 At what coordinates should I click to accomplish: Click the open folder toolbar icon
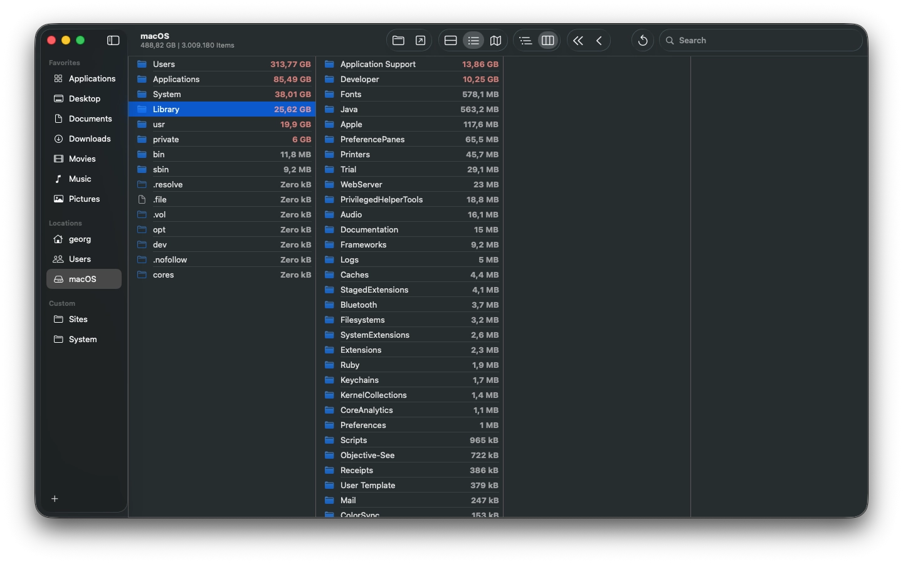398,40
